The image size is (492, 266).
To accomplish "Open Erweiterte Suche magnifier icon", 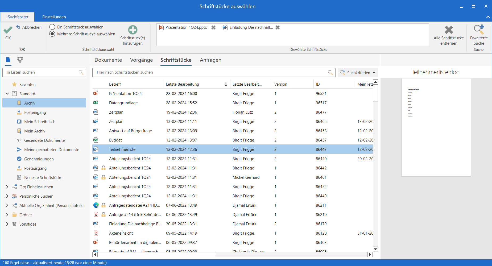I will click(479, 30).
